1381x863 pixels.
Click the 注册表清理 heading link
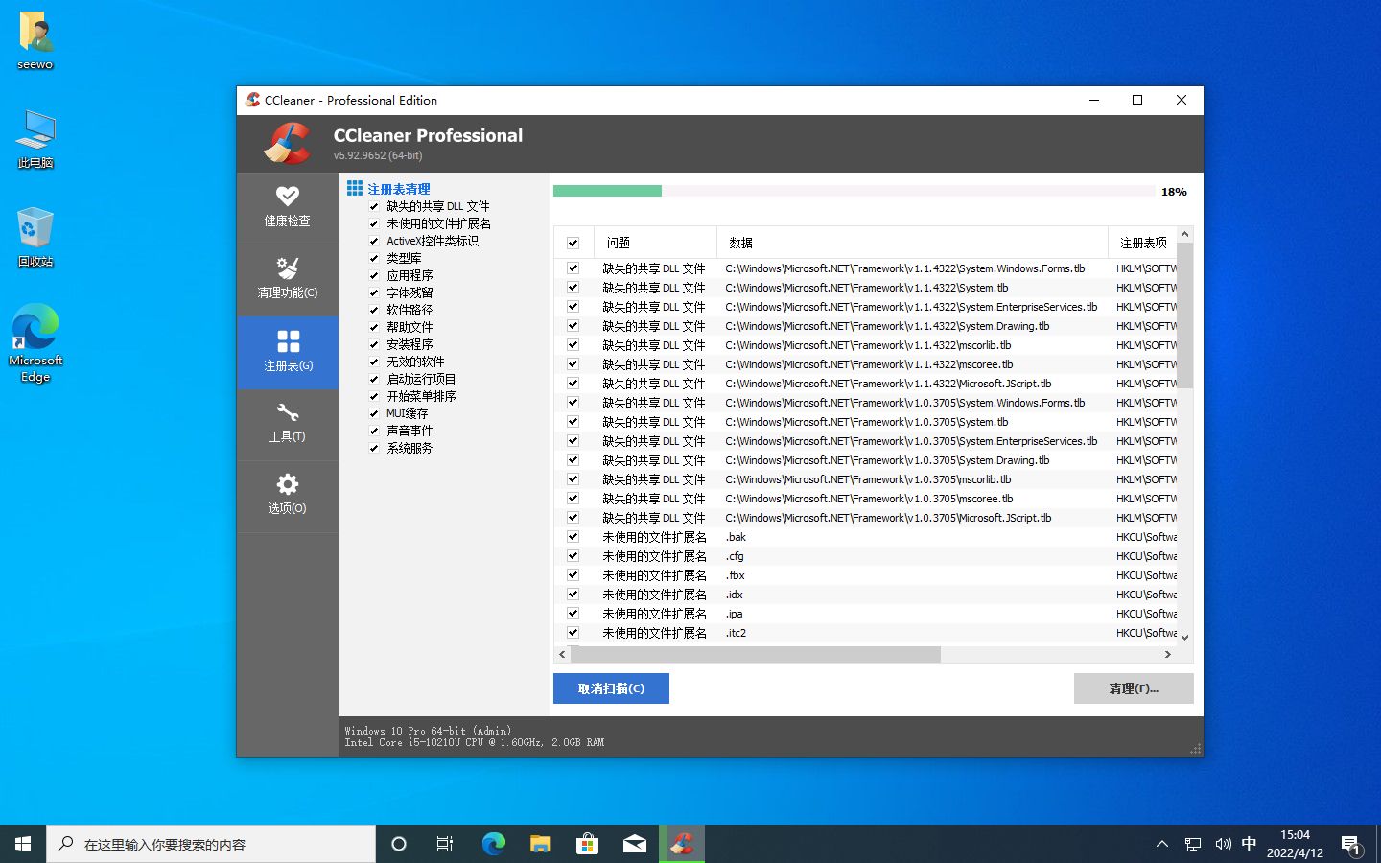(x=399, y=189)
